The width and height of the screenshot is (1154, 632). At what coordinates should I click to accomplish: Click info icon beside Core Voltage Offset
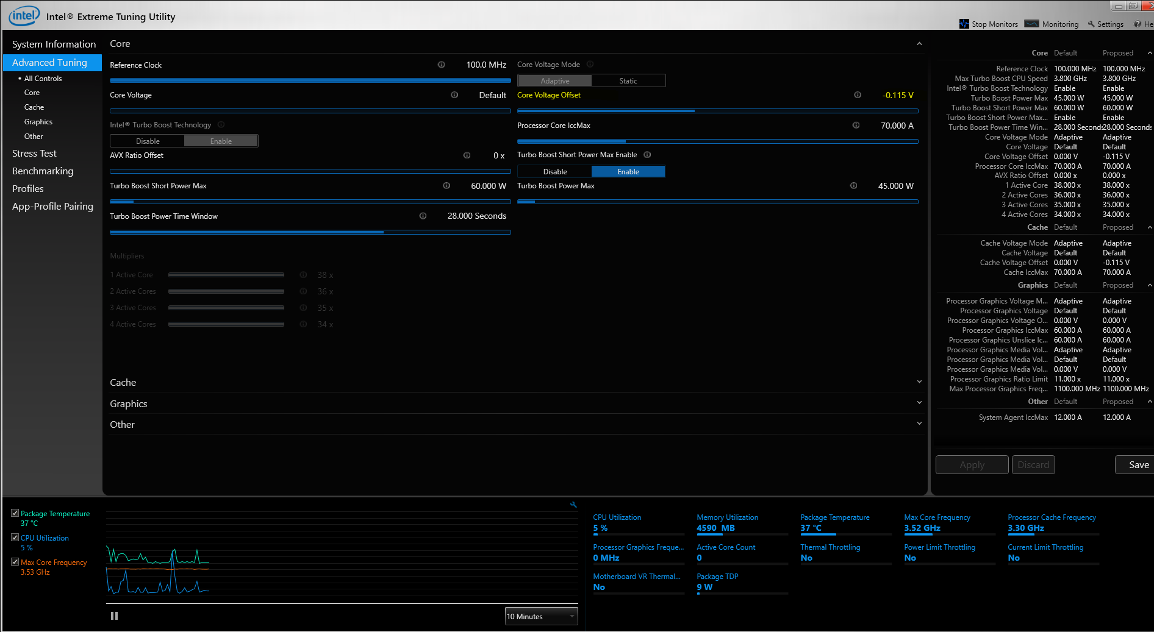pyautogui.click(x=858, y=95)
